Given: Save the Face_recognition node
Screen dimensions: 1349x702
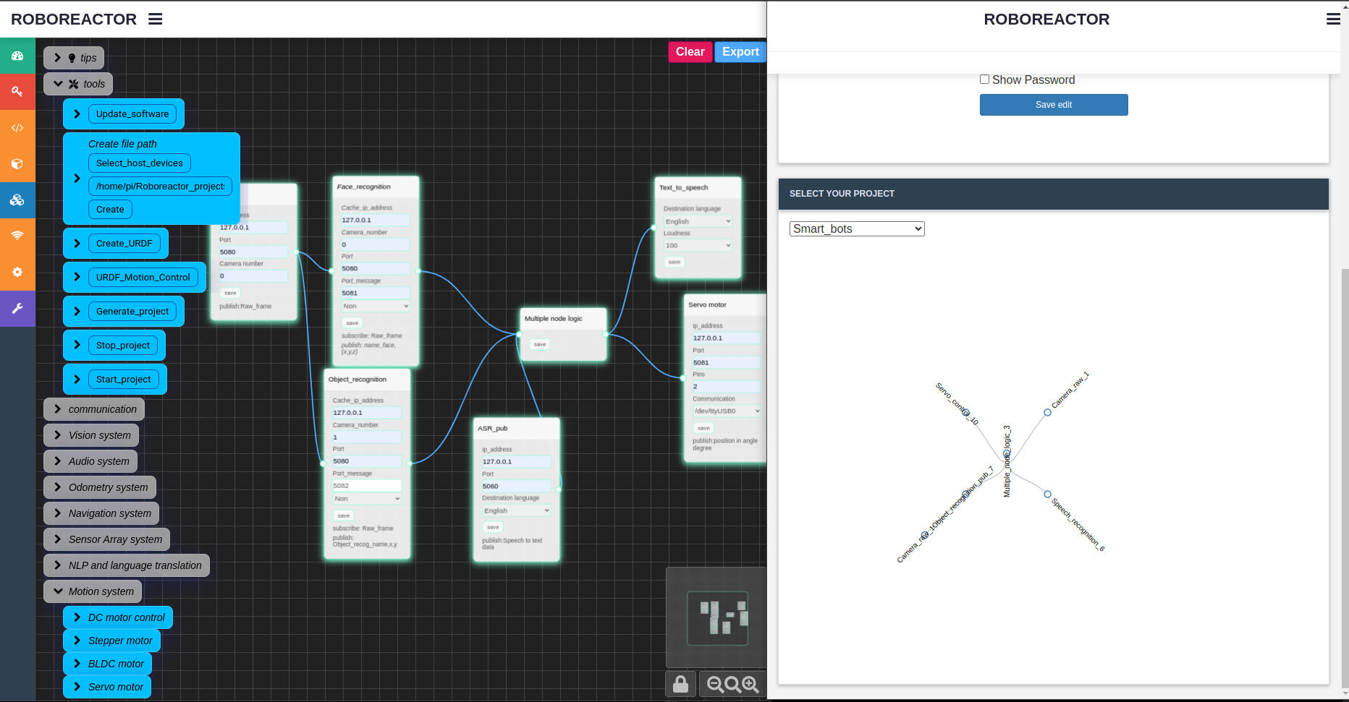Looking at the screenshot, I should click(352, 323).
